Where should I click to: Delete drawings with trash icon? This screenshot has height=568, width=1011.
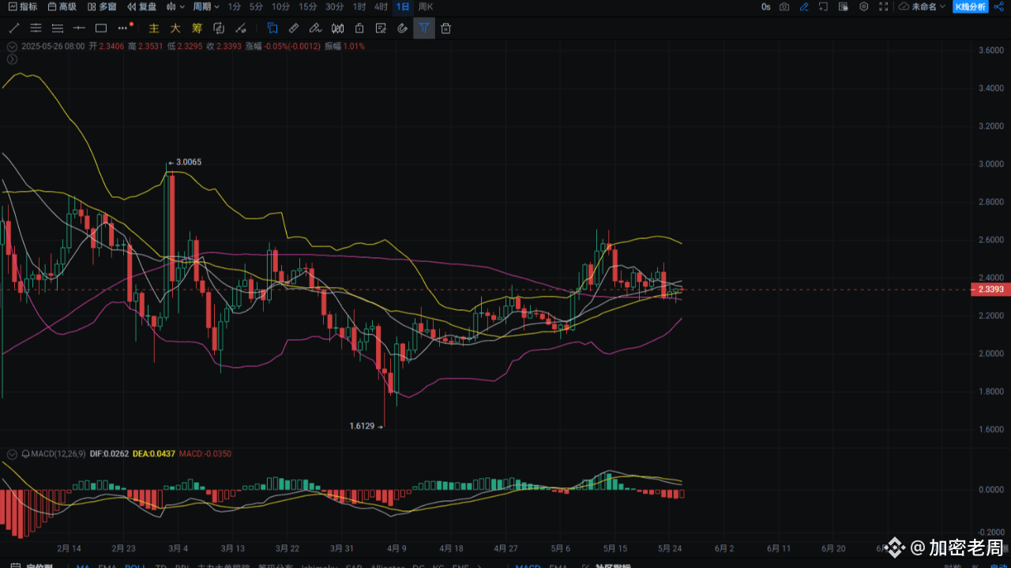pos(446,28)
